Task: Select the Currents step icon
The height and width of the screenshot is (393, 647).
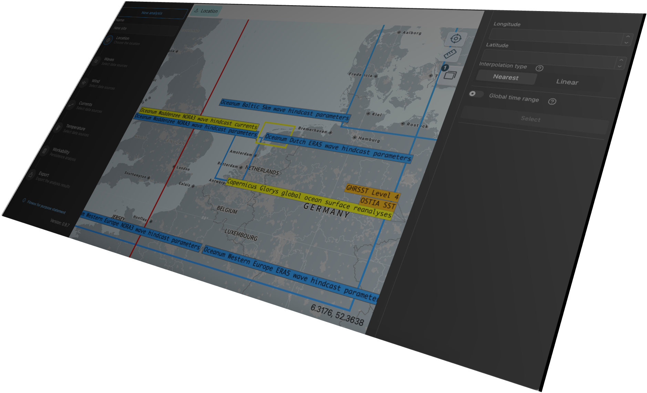Action: (71, 105)
